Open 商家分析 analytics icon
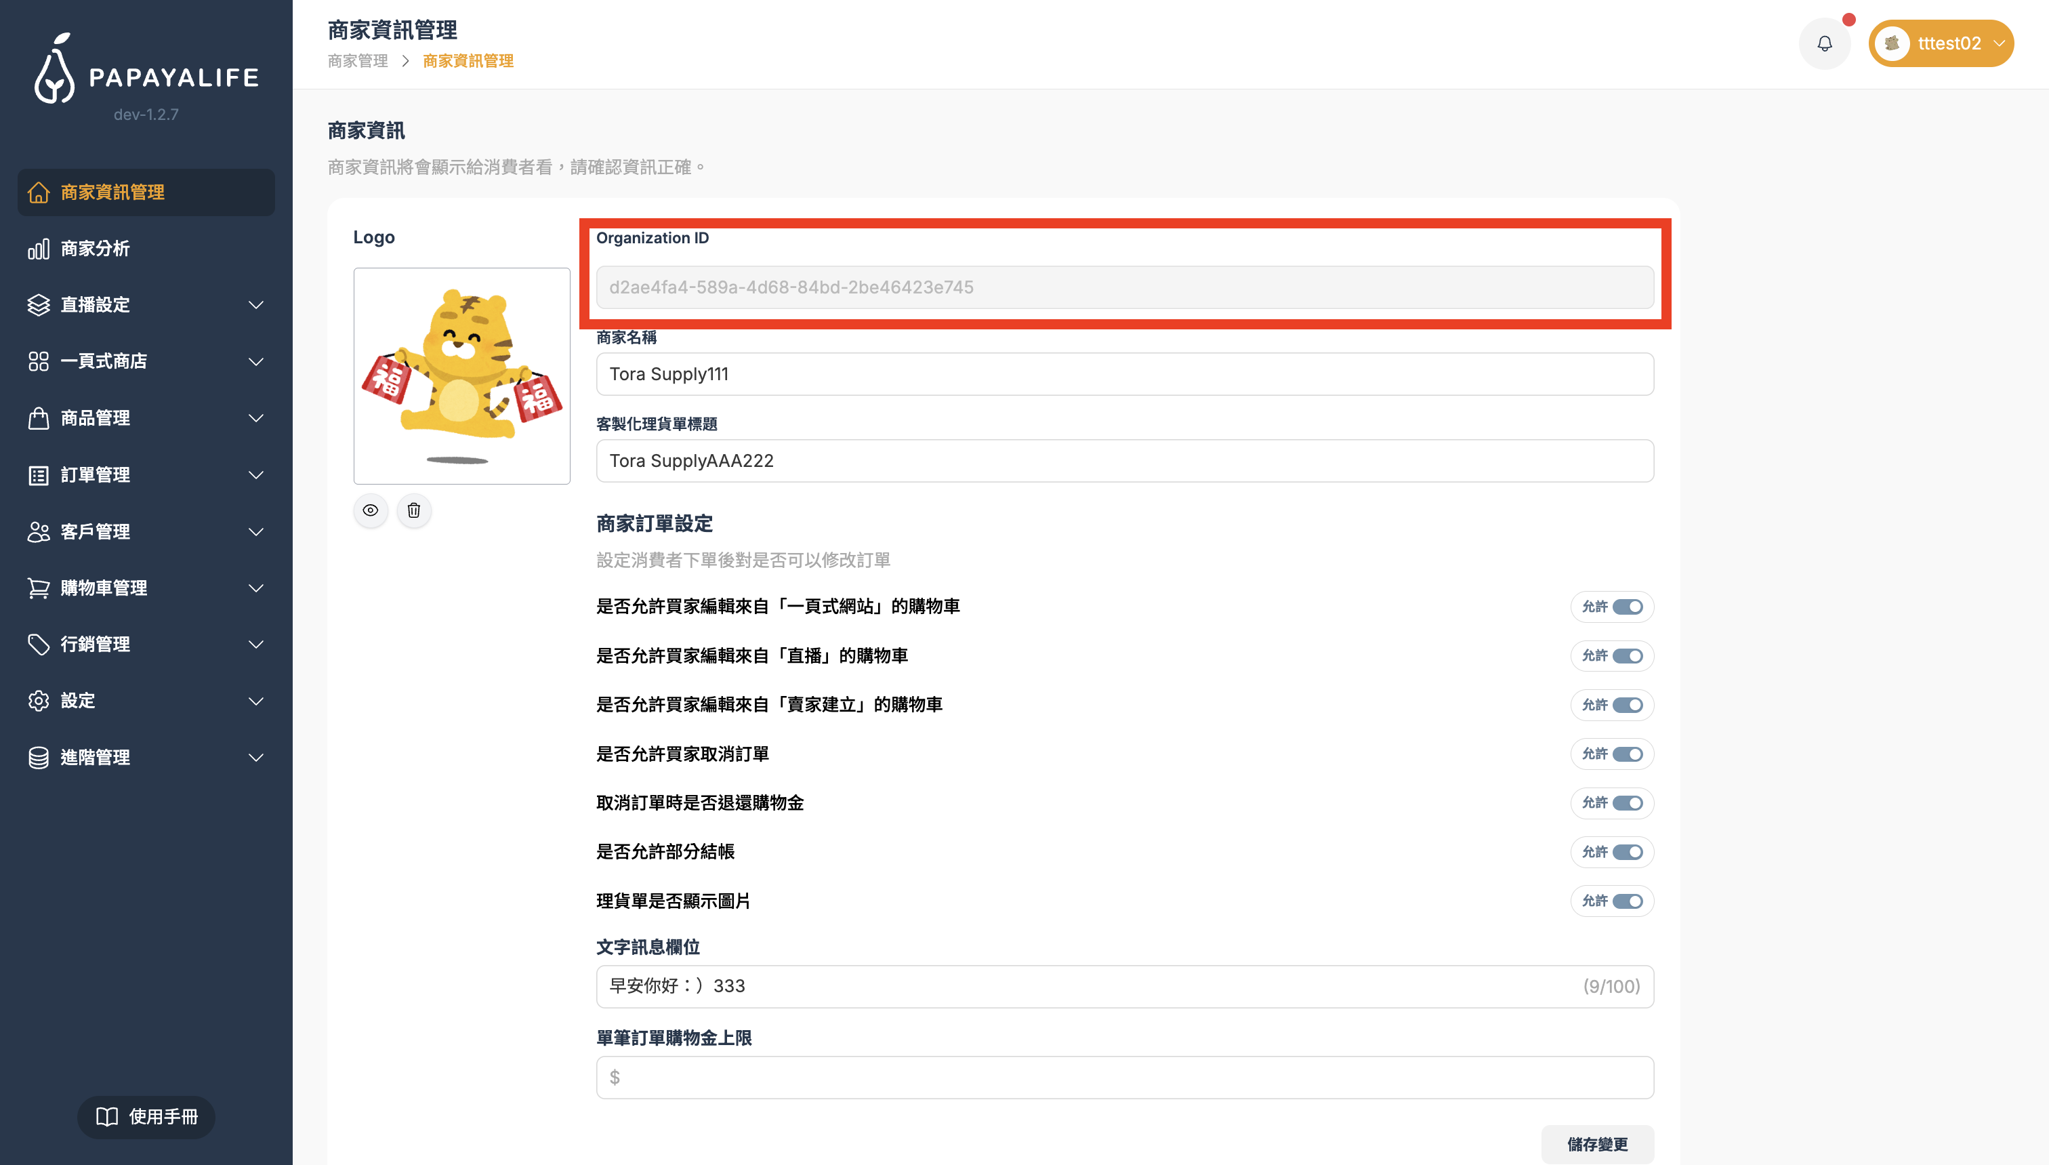Image resolution: width=2049 pixels, height=1165 pixels. click(39, 249)
